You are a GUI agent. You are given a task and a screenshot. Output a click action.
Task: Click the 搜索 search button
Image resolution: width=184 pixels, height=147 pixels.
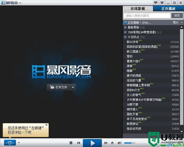point(177,16)
